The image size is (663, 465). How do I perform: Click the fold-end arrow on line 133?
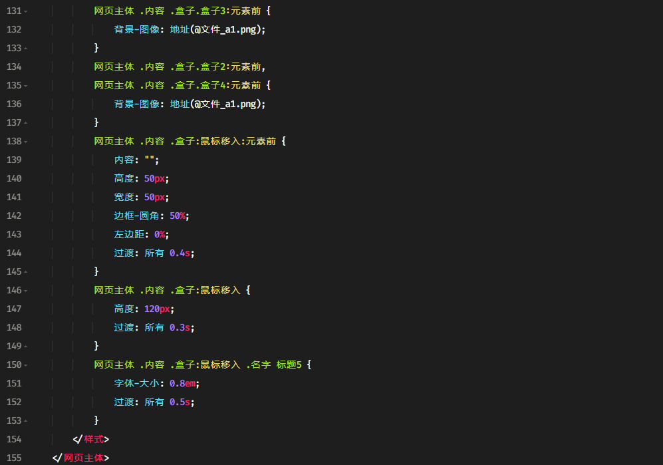point(26,49)
